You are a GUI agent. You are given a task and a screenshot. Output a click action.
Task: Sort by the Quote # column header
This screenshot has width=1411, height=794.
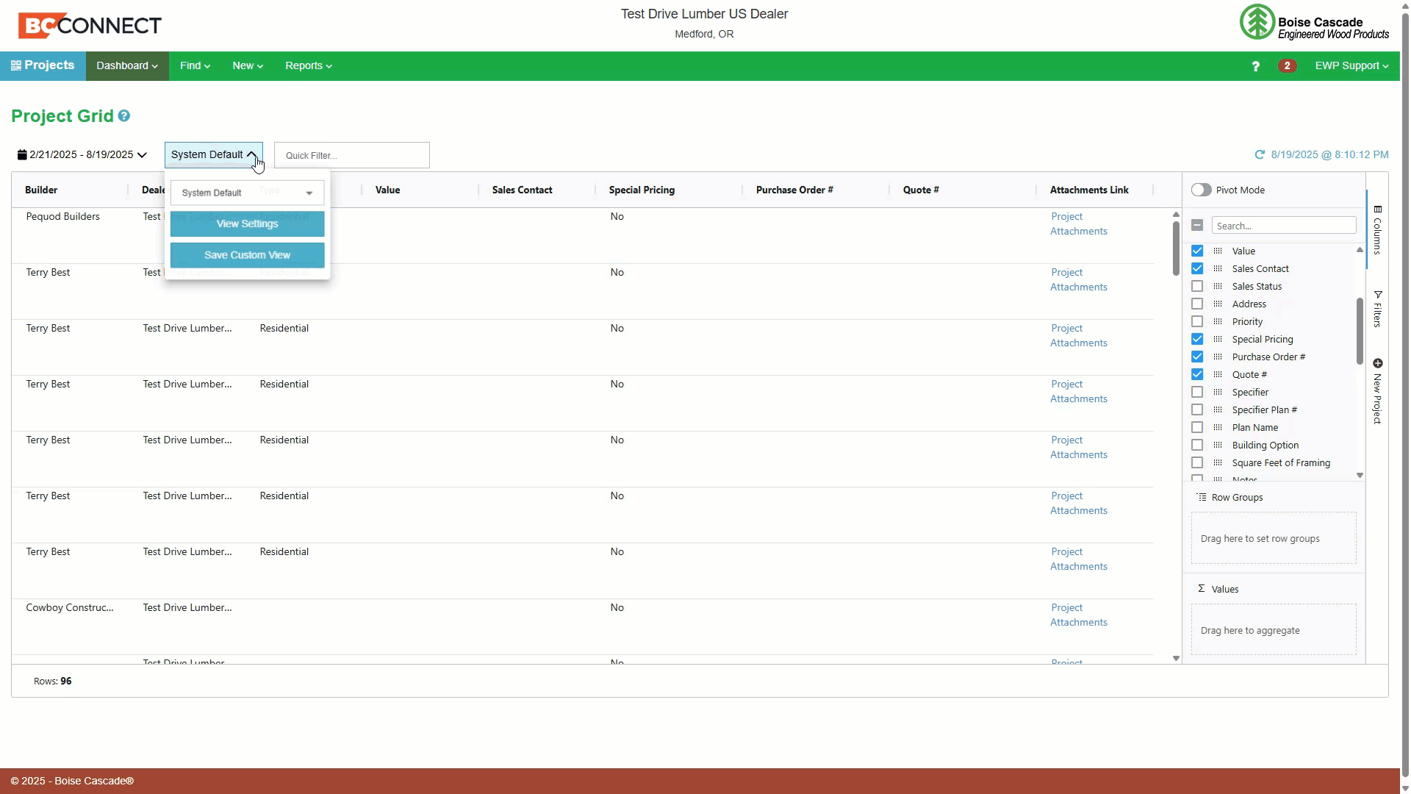[x=921, y=190]
